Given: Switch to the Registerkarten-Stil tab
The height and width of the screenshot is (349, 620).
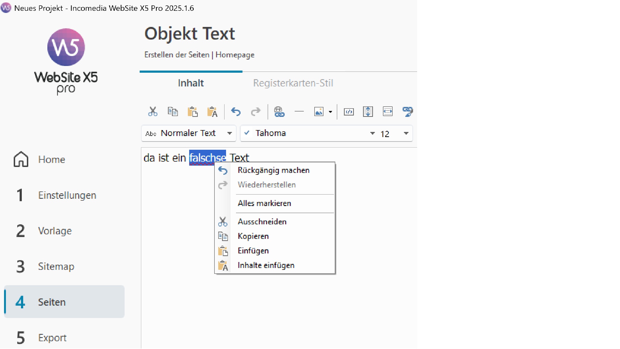Looking at the screenshot, I should pyautogui.click(x=293, y=83).
